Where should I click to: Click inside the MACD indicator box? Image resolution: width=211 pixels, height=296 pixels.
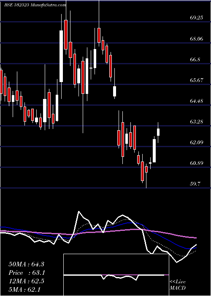(x=116, y=275)
